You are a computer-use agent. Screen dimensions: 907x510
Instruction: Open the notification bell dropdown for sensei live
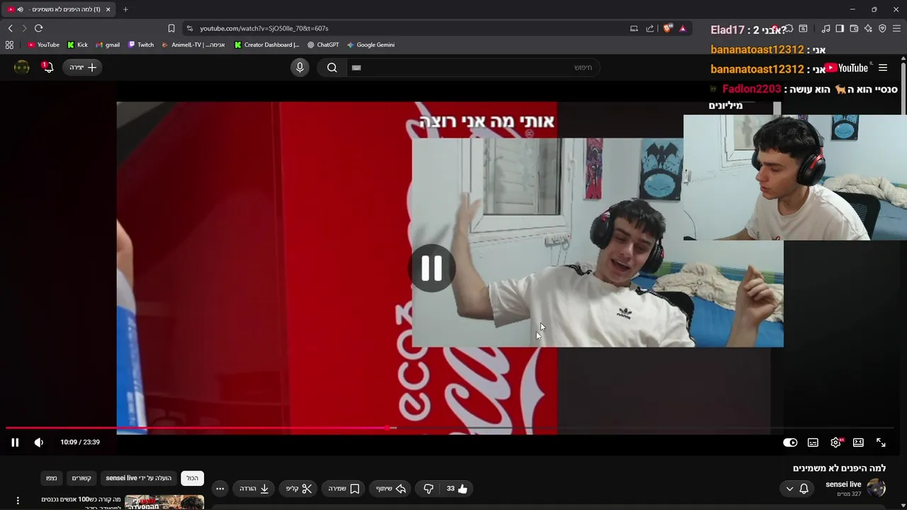pos(797,489)
